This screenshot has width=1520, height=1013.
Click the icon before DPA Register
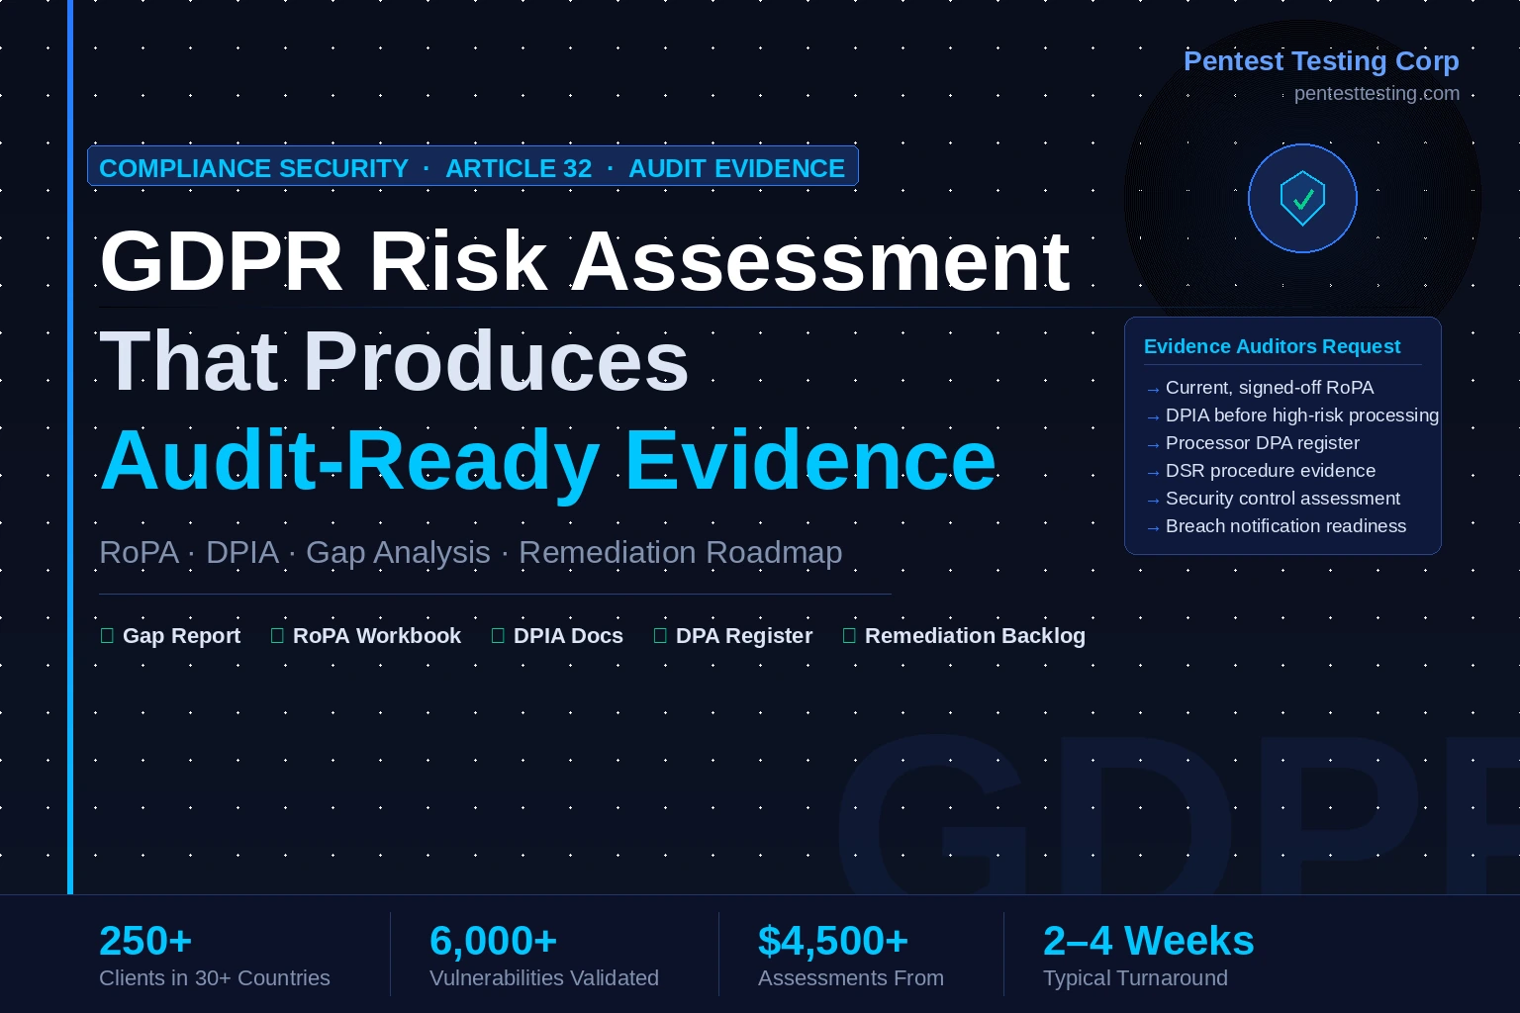tap(660, 636)
